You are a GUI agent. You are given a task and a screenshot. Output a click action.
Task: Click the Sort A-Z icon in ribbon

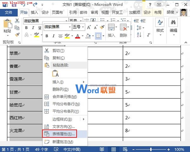pyautogui.click(x=139, y=35)
